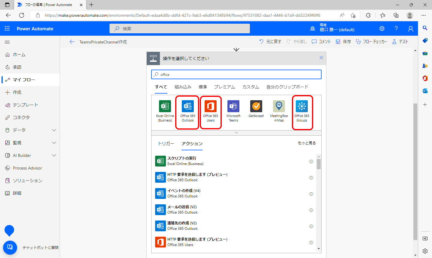This screenshot has width=432, height=258.
Task: Expand the AI Builder navigation section
Action: tap(54, 155)
